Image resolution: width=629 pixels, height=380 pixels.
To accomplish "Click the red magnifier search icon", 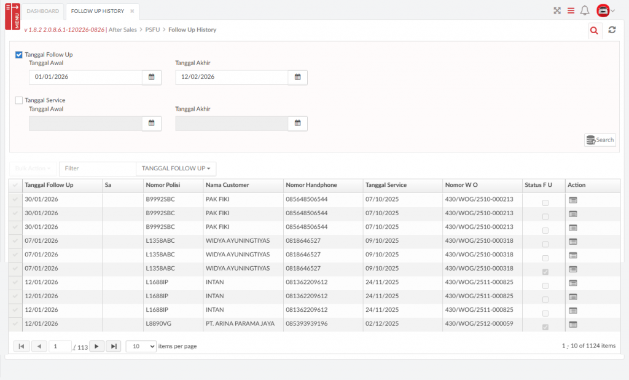I will tap(593, 30).
